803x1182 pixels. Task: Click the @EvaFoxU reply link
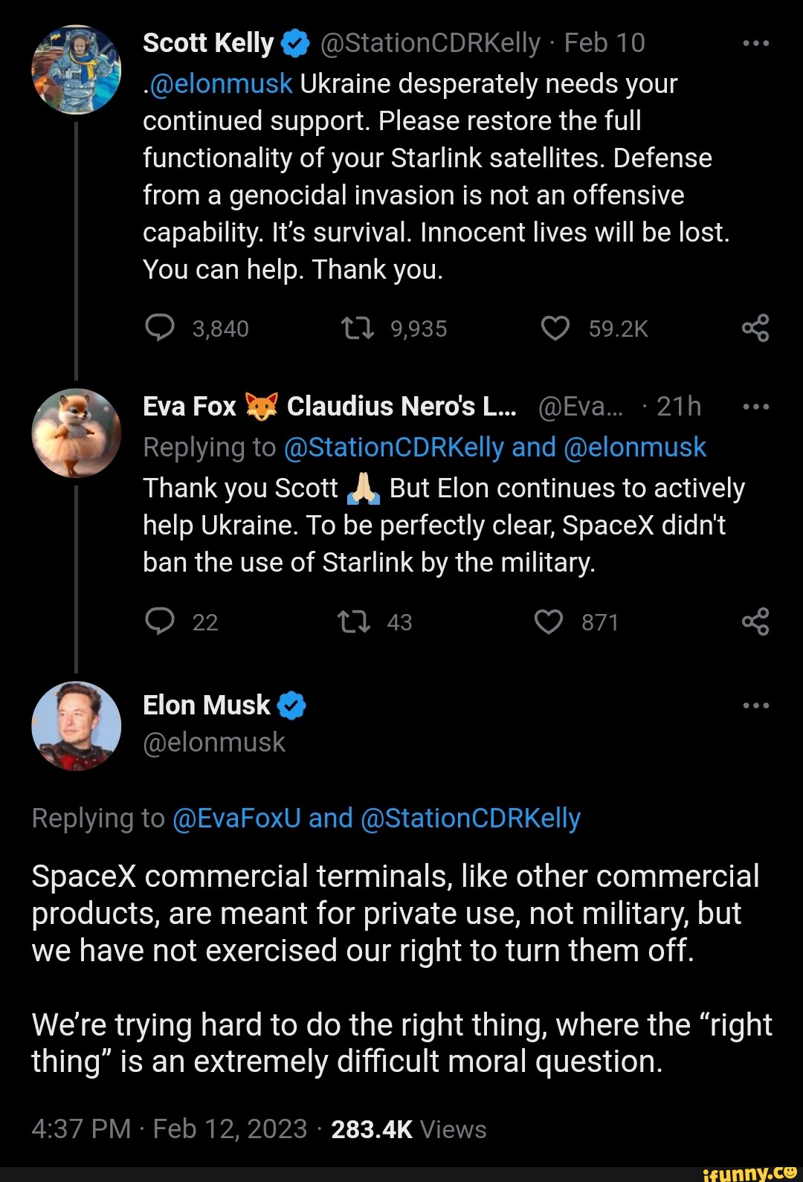click(236, 818)
